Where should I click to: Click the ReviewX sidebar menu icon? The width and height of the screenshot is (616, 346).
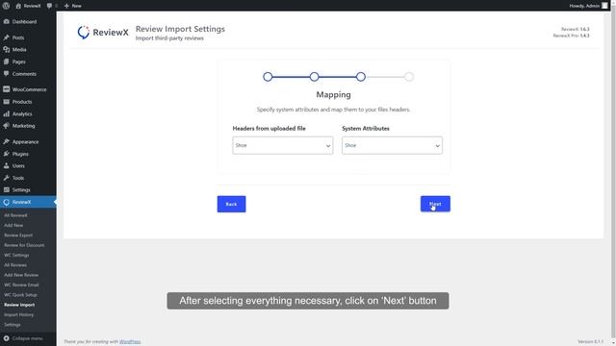pos(7,202)
